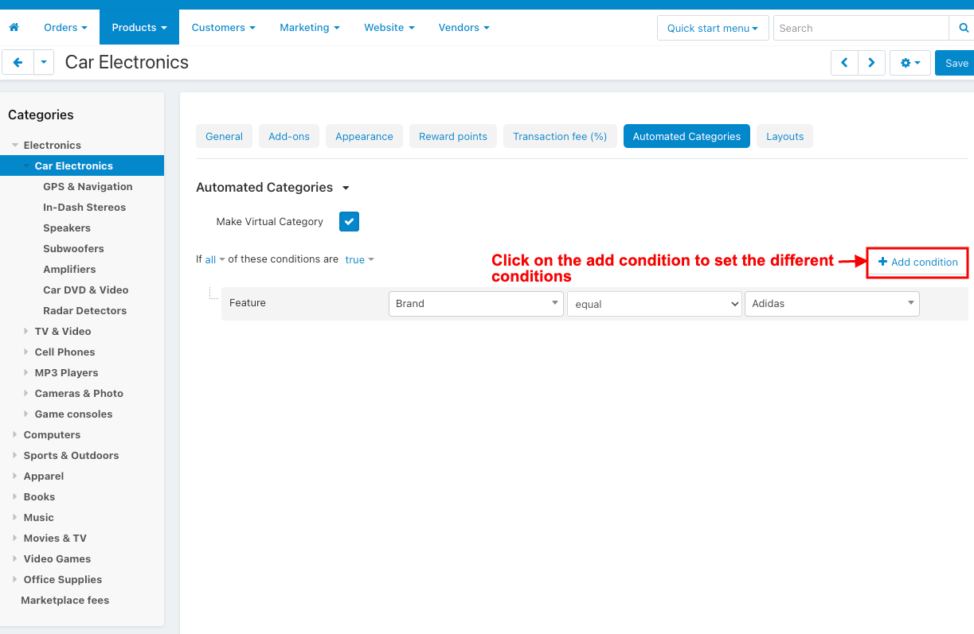Click the search magnifier icon
Image resolution: width=974 pixels, height=634 pixels.
click(x=963, y=28)
